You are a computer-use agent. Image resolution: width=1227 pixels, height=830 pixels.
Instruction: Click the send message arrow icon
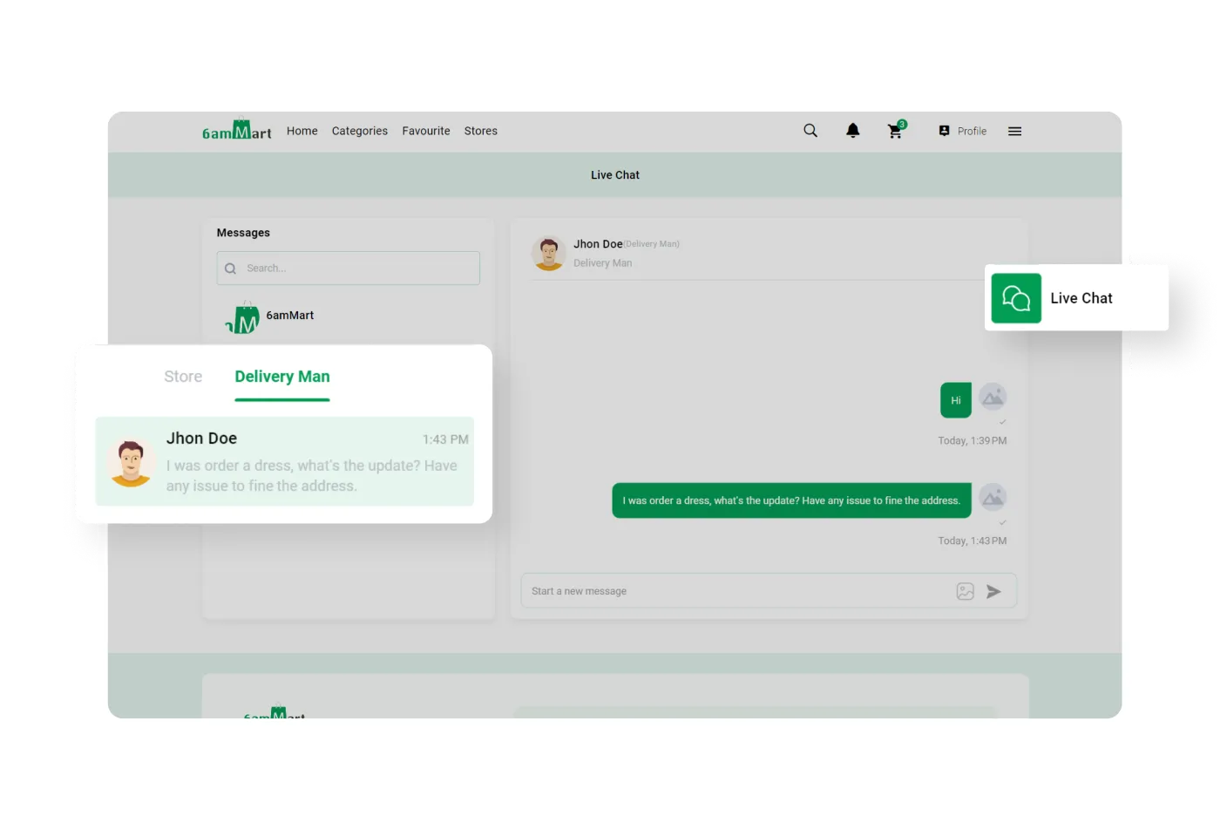point(993,591)
